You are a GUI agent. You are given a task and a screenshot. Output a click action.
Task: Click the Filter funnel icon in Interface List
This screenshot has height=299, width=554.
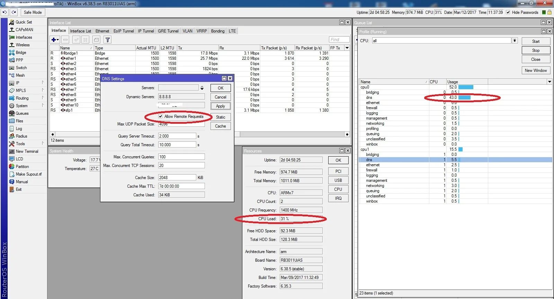(108, 40)
